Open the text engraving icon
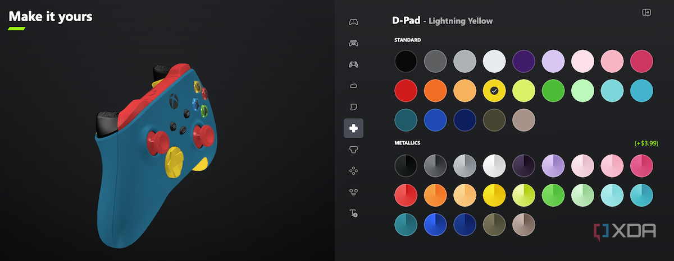The width and height of the screenshot is (674, 261). point(353,213)
